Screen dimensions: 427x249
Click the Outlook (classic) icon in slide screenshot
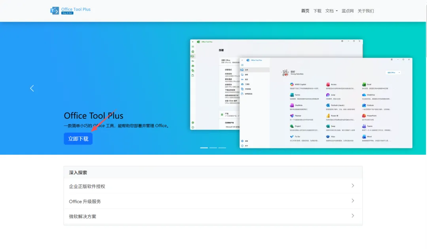pos(328,105)
